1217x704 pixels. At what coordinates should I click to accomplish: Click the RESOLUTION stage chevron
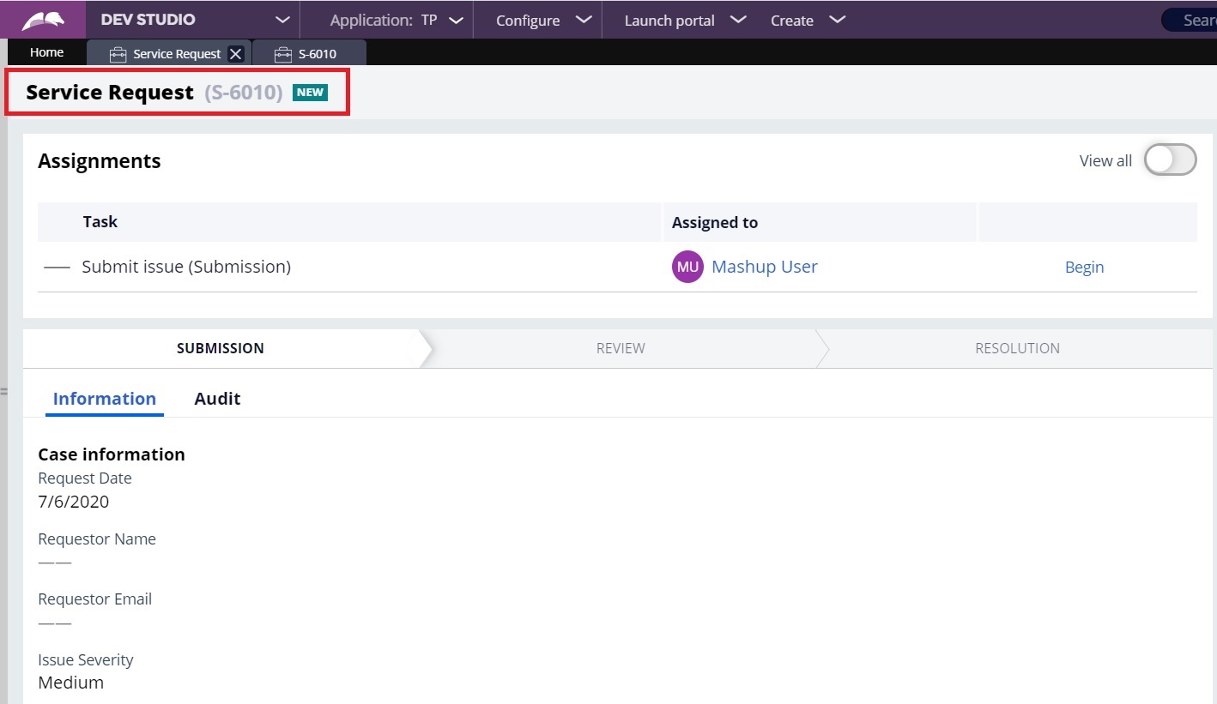pyautogui.click(x=1017, y=348)
